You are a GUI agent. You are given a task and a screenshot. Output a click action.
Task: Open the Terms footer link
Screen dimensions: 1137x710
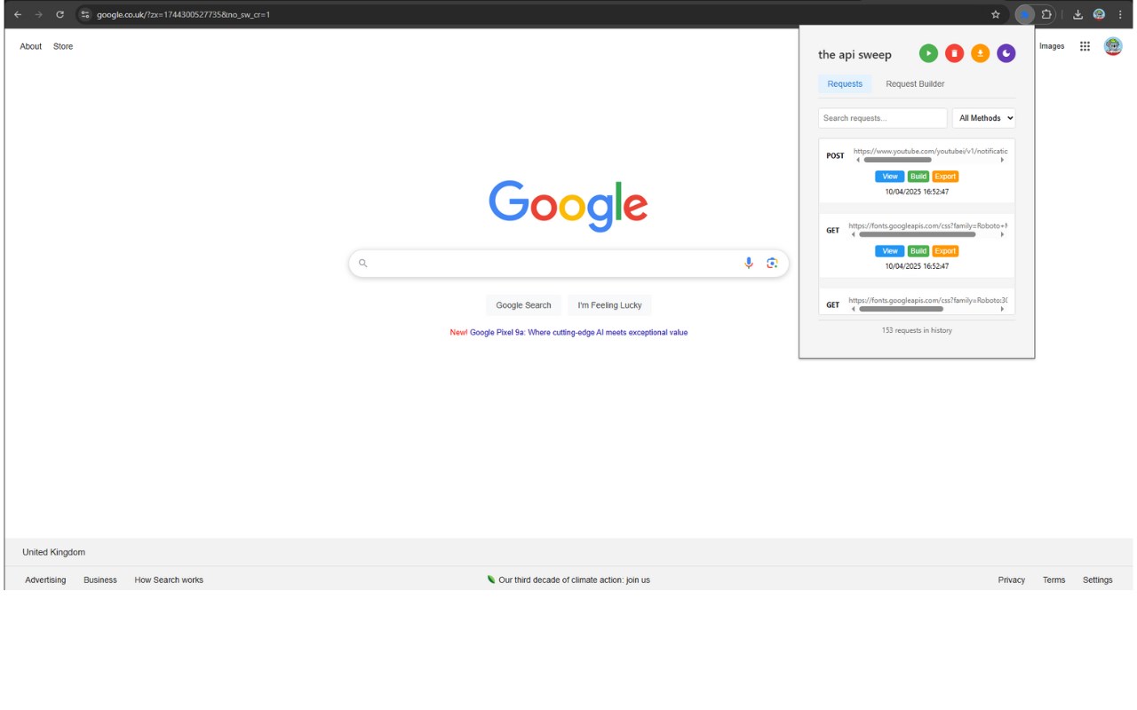point(1054,580)
